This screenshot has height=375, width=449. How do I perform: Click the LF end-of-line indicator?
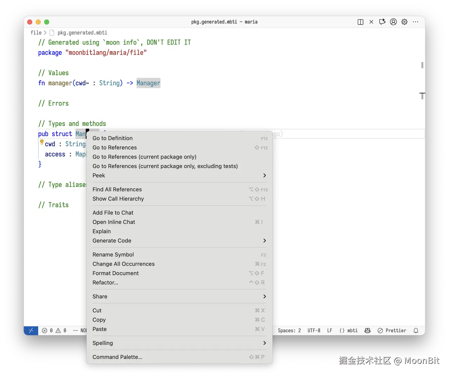pos(330,331)
